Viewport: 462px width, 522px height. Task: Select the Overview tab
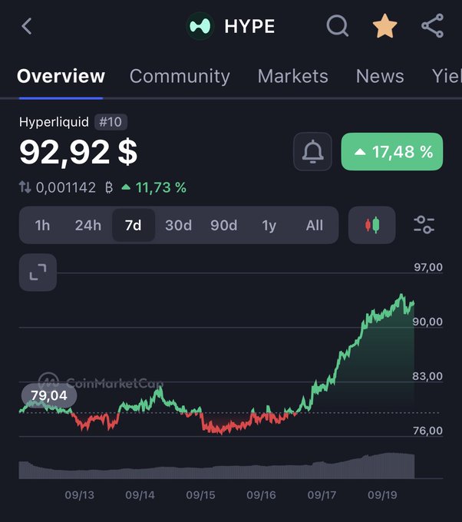pyautogui.click(x=61, y=76)
